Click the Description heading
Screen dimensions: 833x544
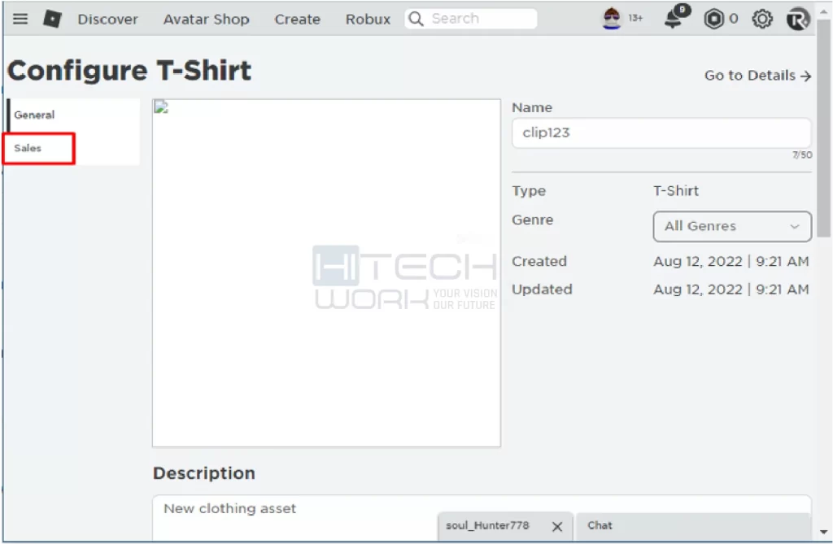click(x=204, y=473)
